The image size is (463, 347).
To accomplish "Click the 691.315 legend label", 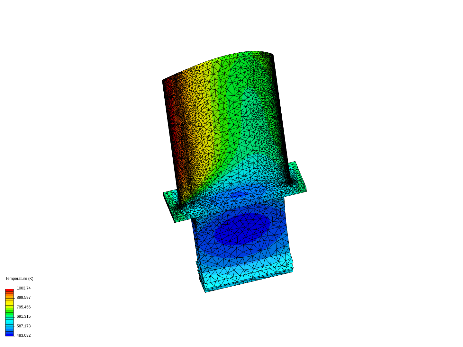I will click(23, 316).
